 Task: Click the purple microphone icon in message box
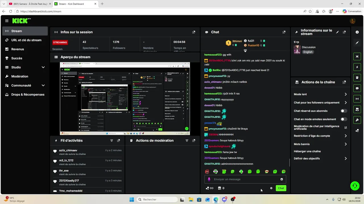click(x=209, y=179)
